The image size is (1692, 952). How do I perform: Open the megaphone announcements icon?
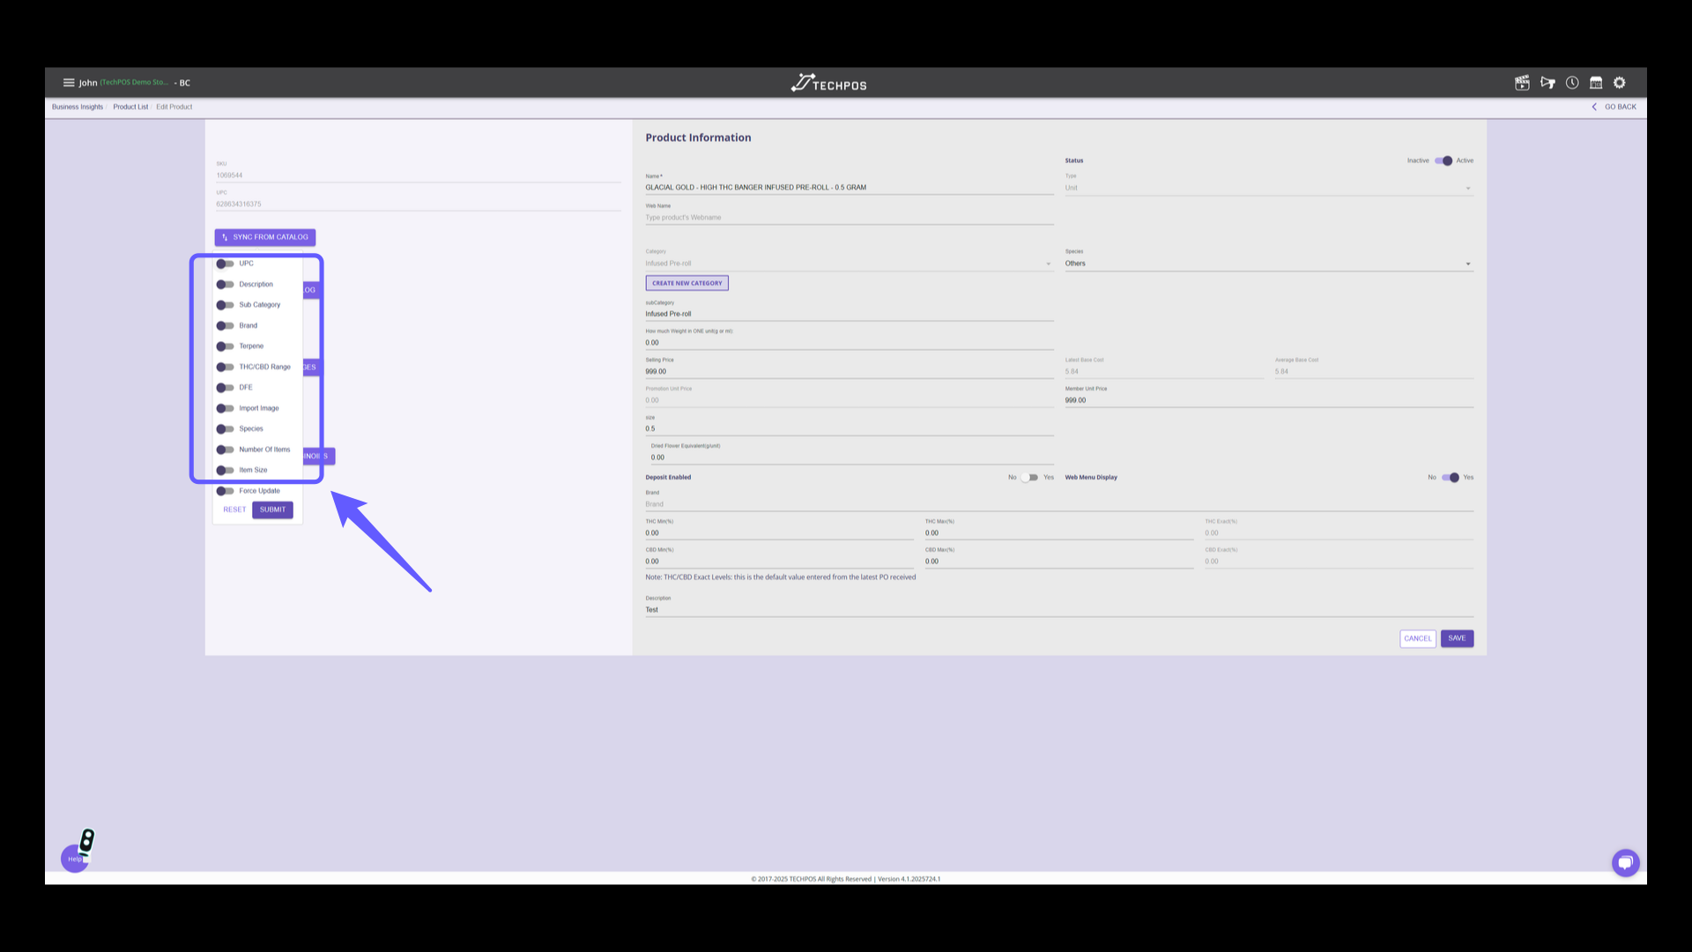coord(1547,83)
